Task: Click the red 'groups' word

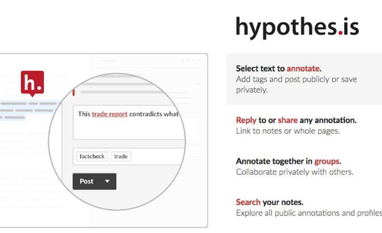Action: 327,161
